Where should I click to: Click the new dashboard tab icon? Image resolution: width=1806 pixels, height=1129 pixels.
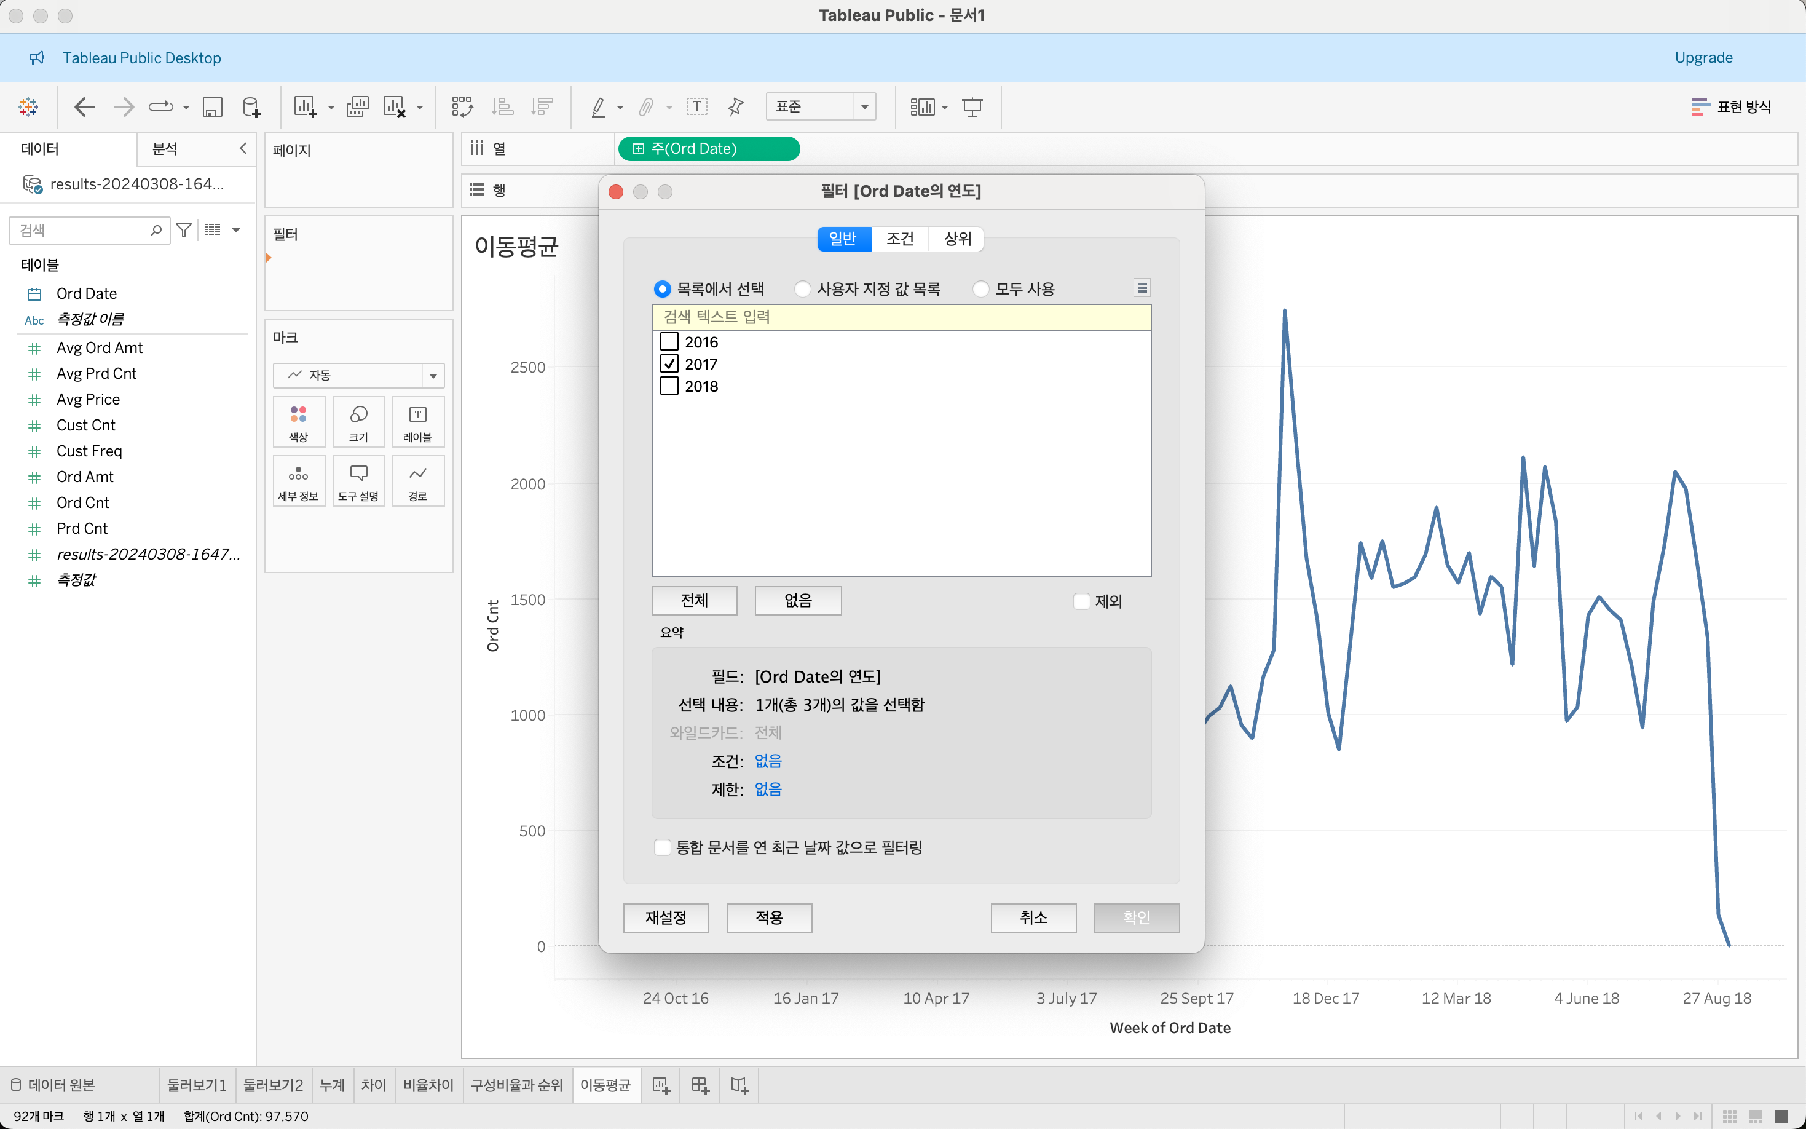[700, 1085]
